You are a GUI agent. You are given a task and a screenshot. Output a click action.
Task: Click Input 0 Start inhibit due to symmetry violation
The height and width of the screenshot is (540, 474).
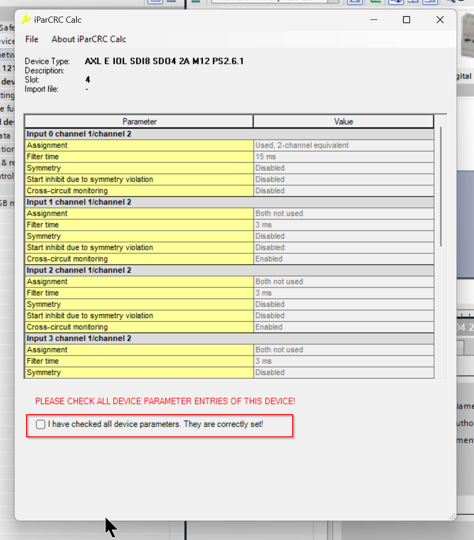pos(139,179)
